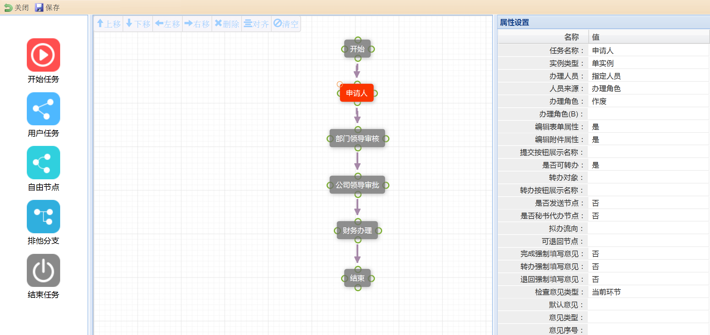Screen dimensions: 710x335
Task: Align nodes using 对齐 button
Action: pyautogui.click(x=256, y=24)
